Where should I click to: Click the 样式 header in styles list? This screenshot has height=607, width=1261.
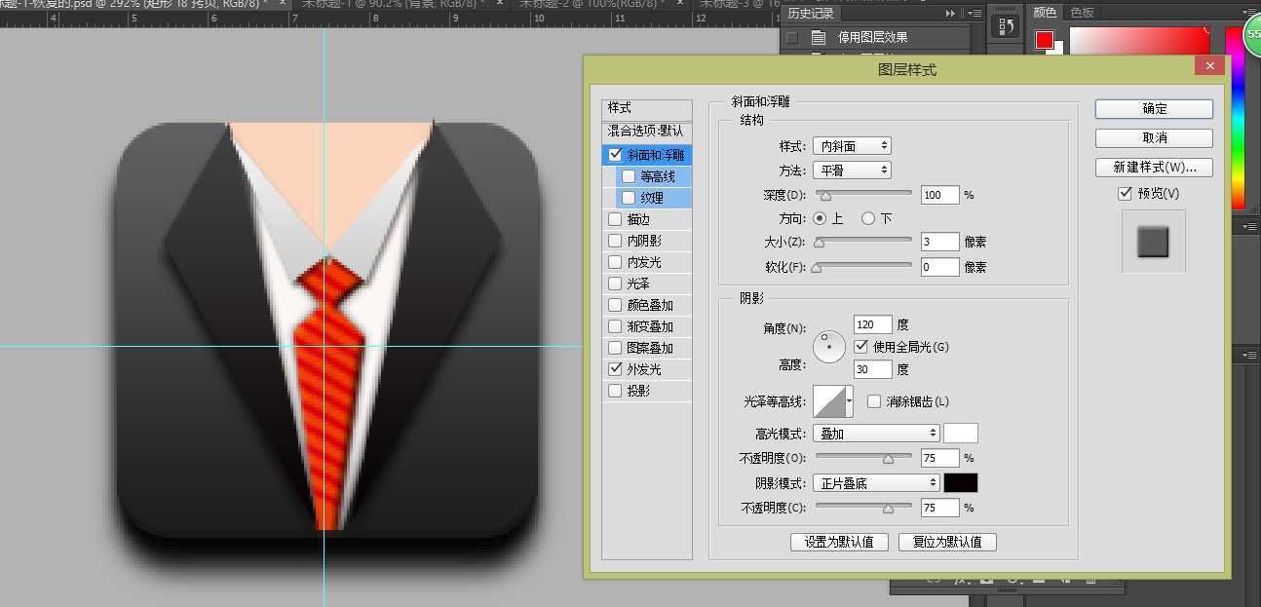647,108
